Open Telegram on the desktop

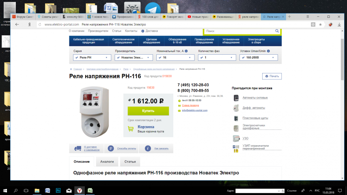click(x=153, y=9)
